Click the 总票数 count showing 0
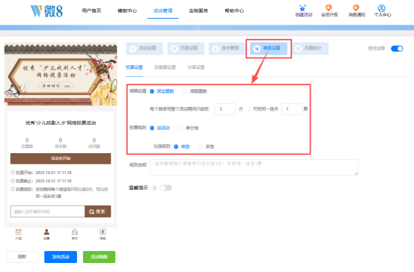This screenshot has height=272, width=414. click(x=27, y=140)
